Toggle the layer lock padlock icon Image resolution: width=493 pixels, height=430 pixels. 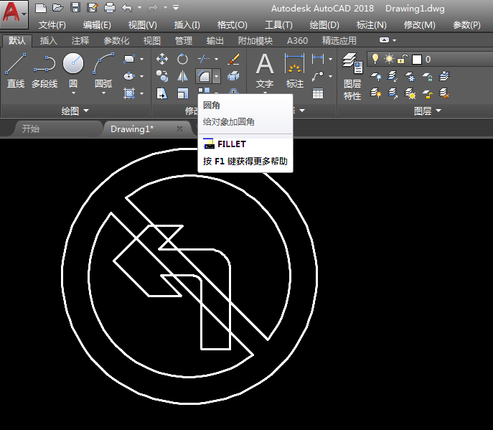403,59
